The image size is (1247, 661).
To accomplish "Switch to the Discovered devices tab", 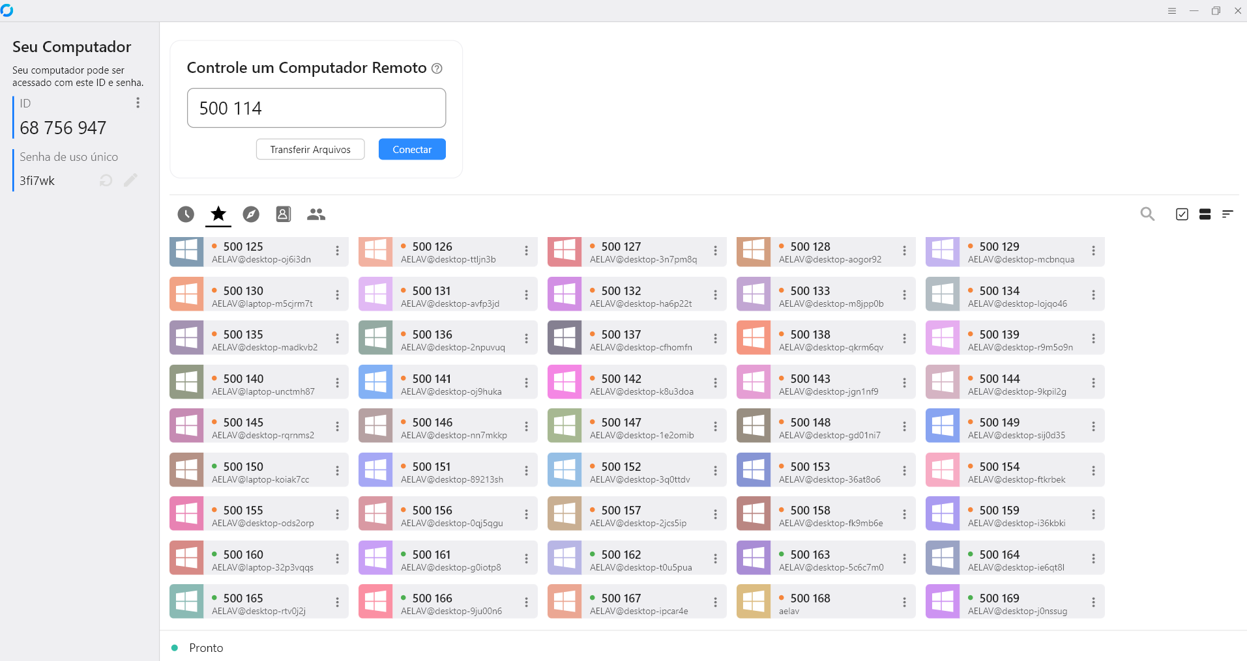I will [x=251, y=214].
